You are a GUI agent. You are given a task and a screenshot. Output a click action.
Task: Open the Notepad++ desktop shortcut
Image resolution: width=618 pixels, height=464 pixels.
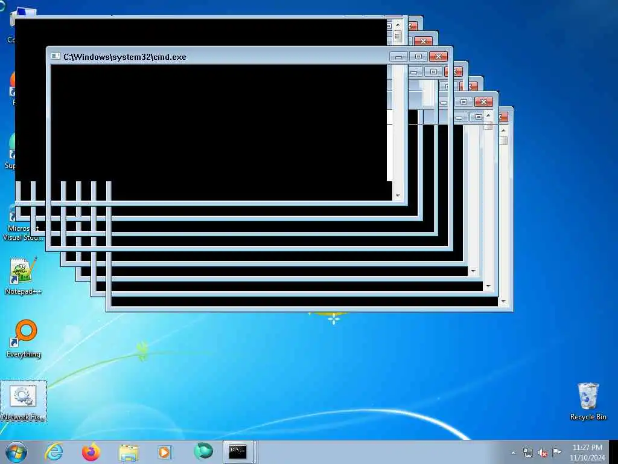[22, 276]
